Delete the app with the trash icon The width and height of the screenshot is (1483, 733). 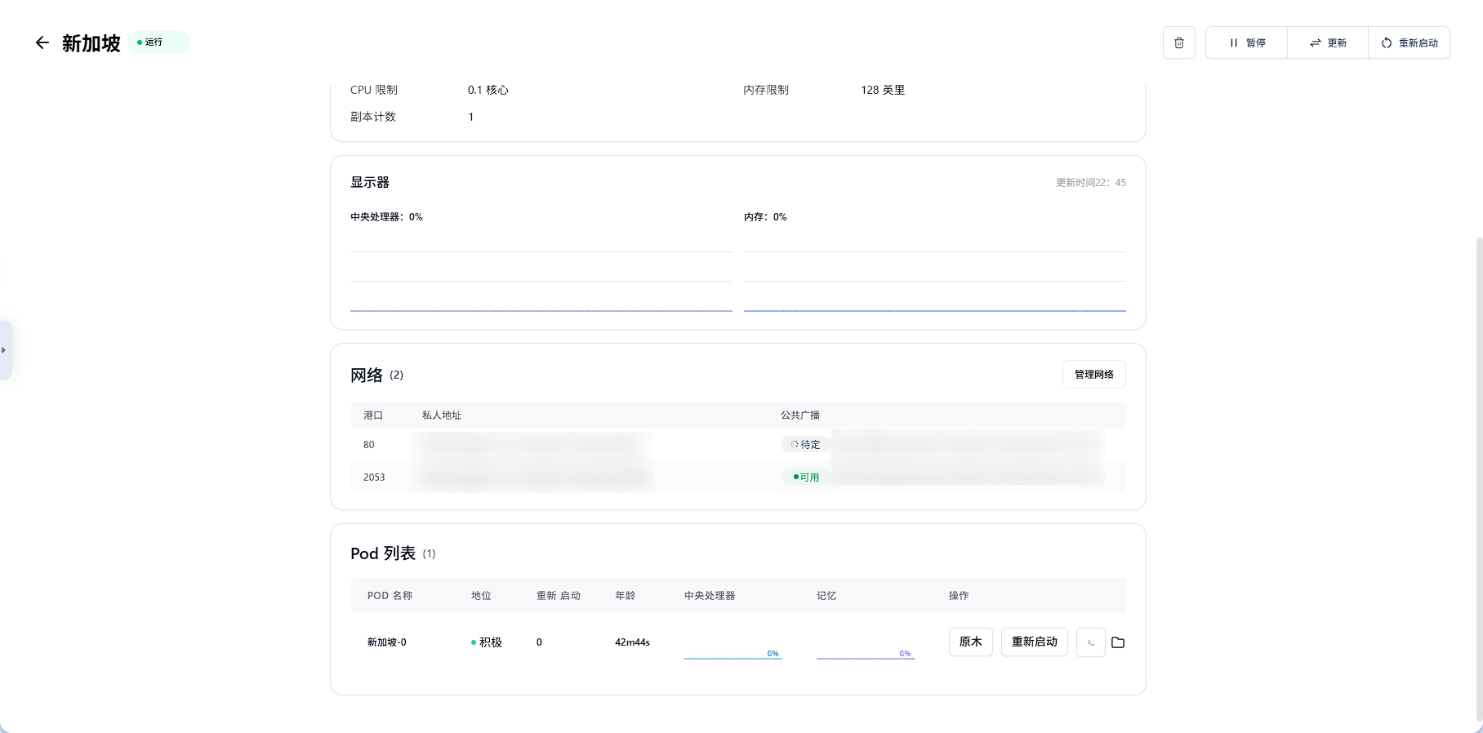[1178, 42]
